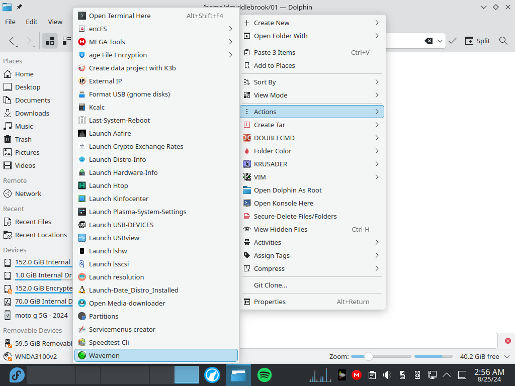Switch to icons view mode in toolbar

(x=50, y=41)
